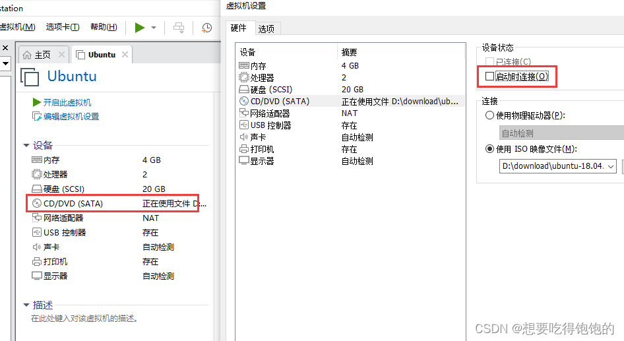
Task: Close the Ubuntu tab
Action: (125, 55)
